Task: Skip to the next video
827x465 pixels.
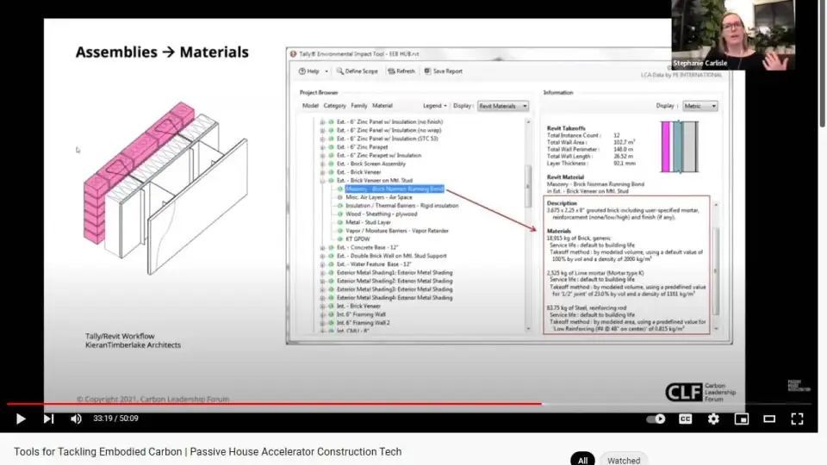Action: click(x=48, y=418)
